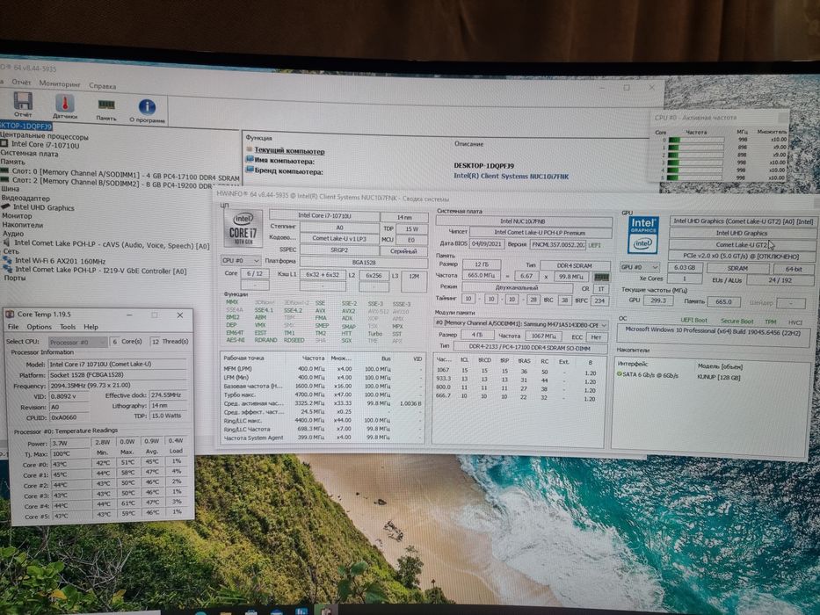The width and height of the screenshot is (820, 615).
Task: Click the 1067 memory timing table row
Action: click(x=517, y=372)
